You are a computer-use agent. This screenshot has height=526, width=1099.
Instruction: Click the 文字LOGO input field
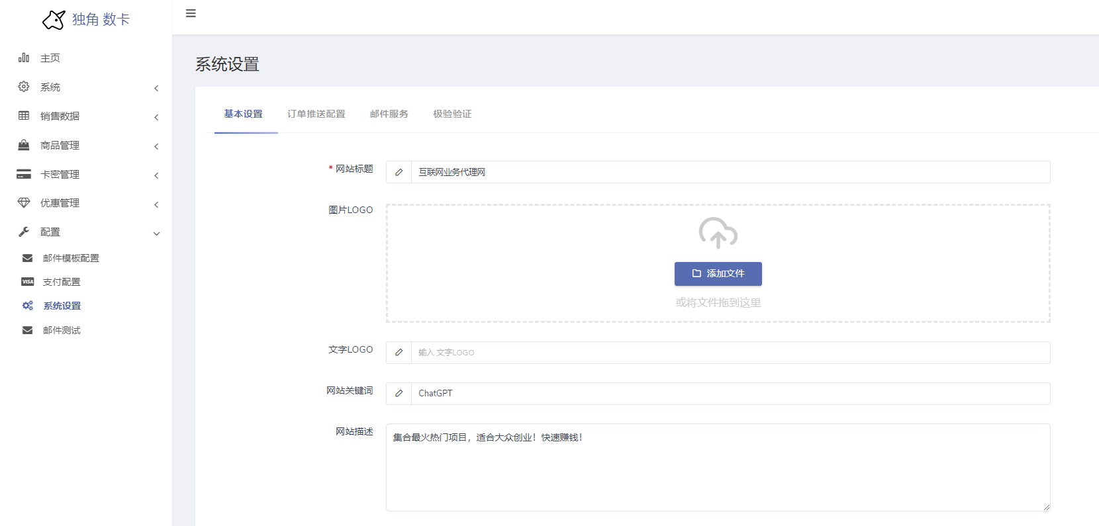click(x=730, y=353)
